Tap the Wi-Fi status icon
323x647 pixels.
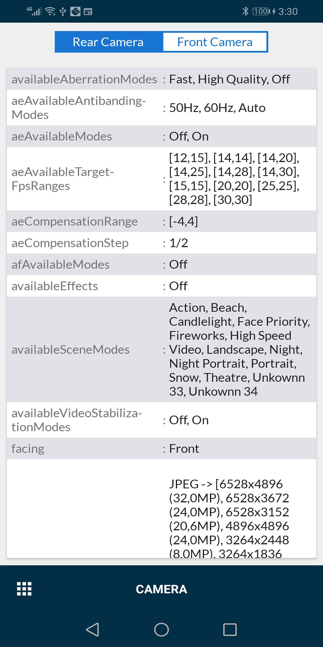50,11
